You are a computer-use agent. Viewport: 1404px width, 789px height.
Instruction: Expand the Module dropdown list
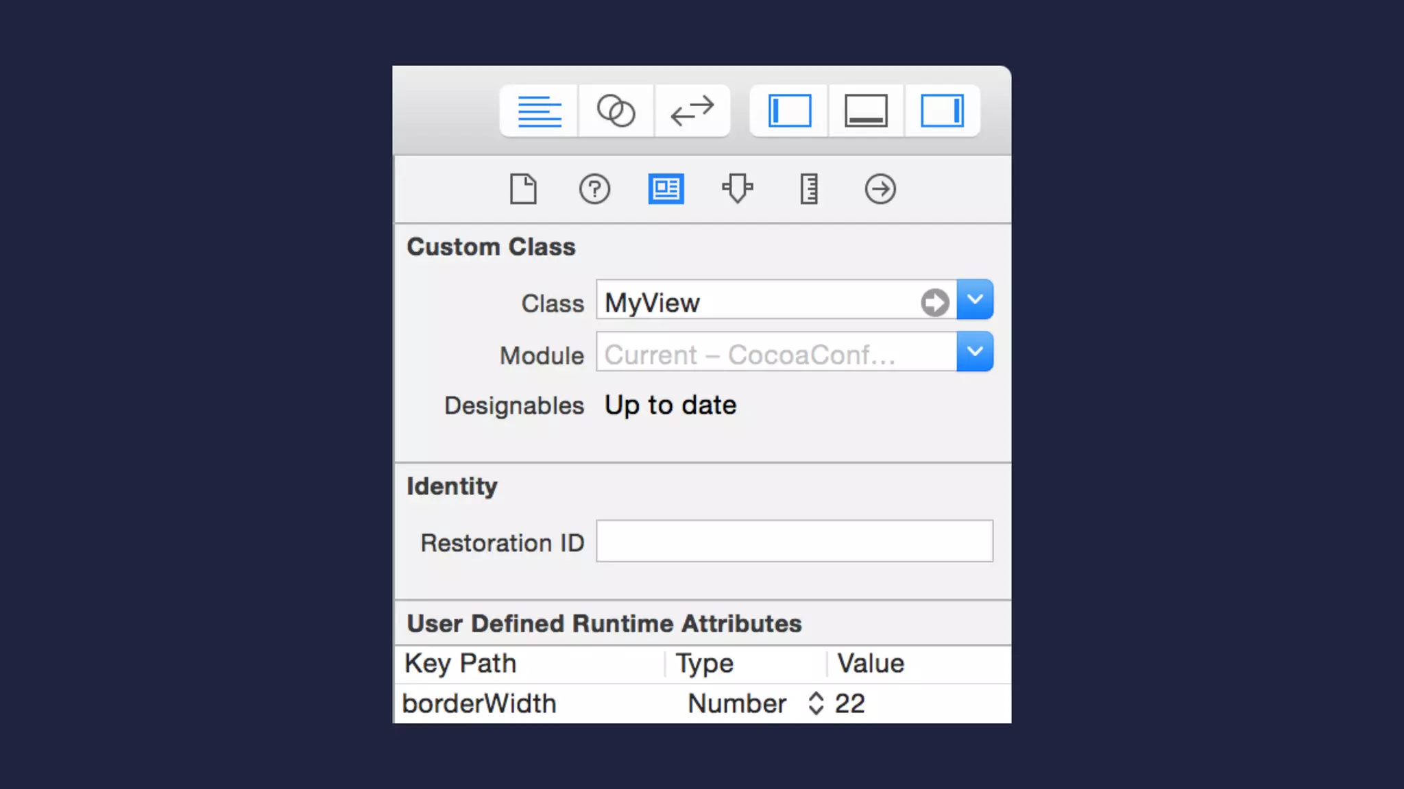975,352
